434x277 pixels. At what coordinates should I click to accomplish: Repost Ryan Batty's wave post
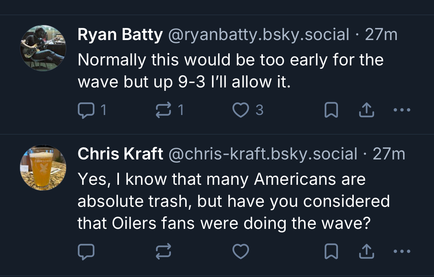pyautogui.click(x=165, y=110)
